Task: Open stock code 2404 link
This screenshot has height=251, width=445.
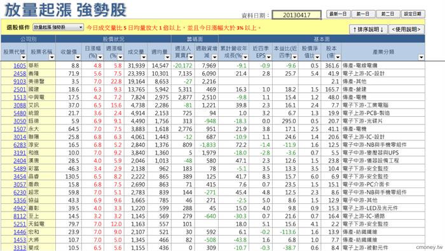Action: (20, 161)
